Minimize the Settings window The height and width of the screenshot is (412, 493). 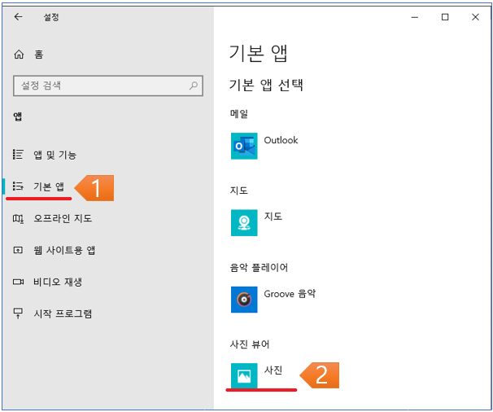[415, 17]
